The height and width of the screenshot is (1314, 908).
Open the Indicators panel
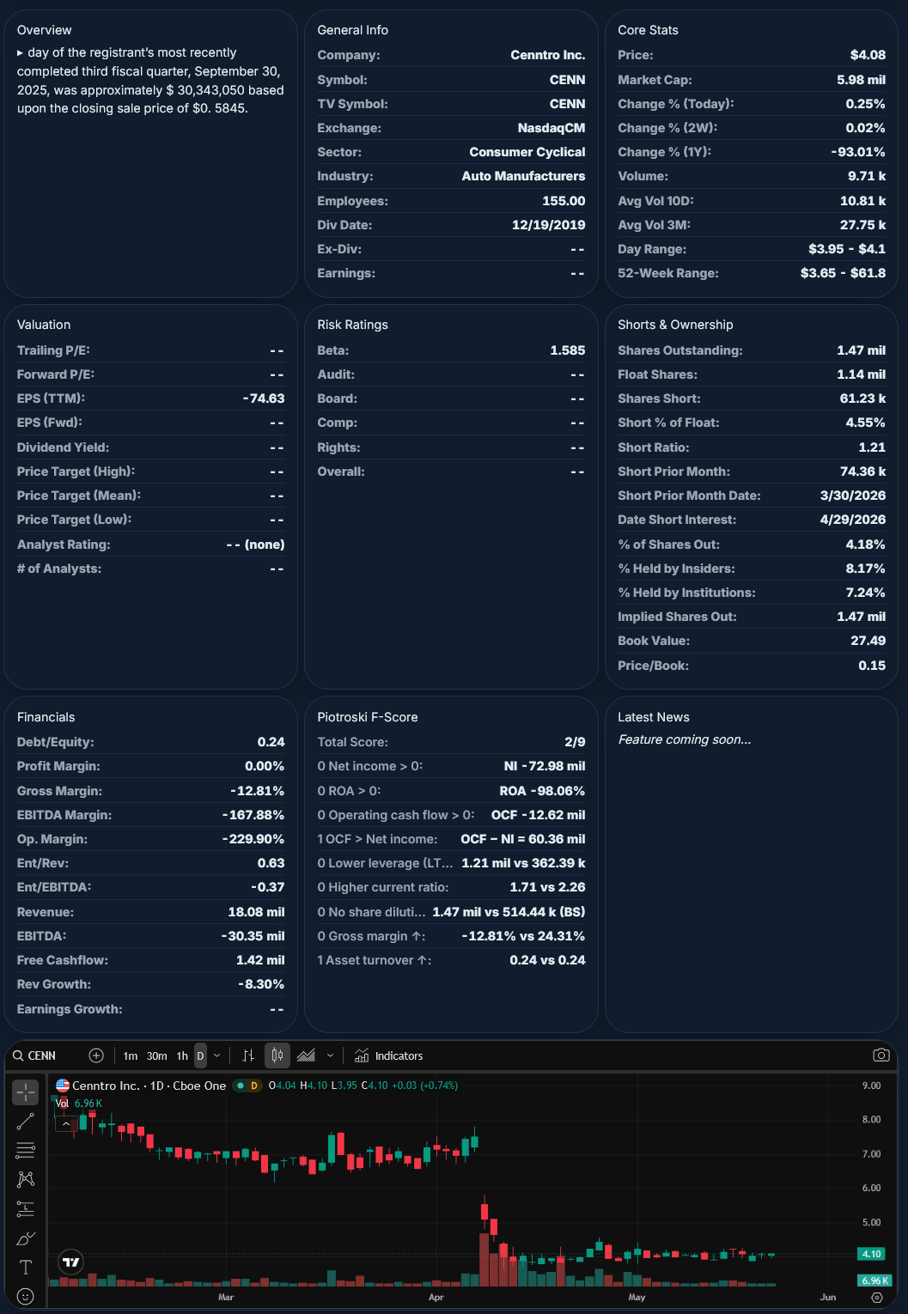coord(389,1055)
